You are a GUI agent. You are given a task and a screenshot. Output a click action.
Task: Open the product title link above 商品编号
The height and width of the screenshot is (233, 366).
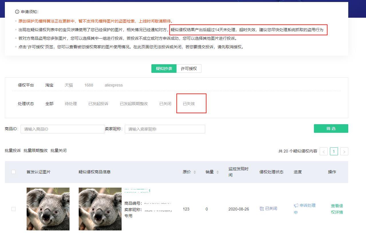[137, 190]
